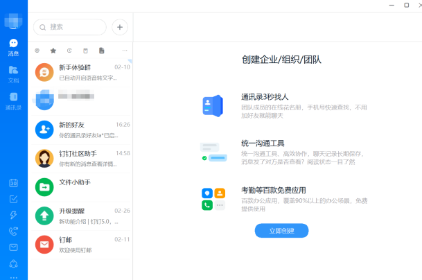Click the chat bubbles illustration icon
This screenshot has height=280, width=422.
(x=213, y=152)
